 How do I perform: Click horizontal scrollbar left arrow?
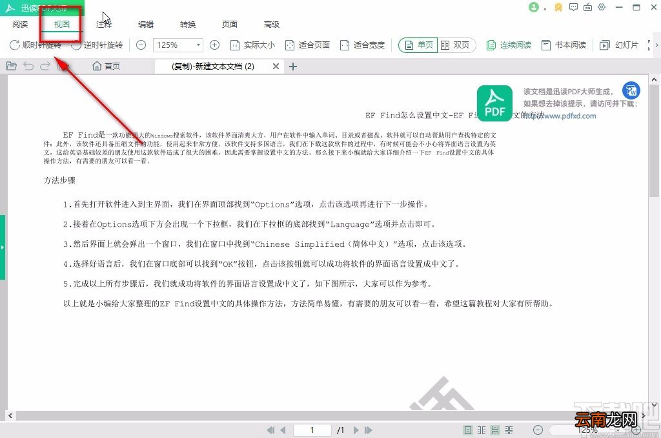click(x=10, y=415)
